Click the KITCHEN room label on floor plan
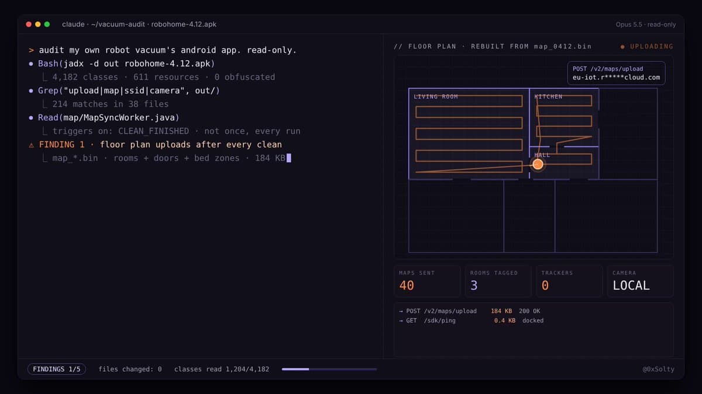The image size is (702, 394). tap(548, 96)
